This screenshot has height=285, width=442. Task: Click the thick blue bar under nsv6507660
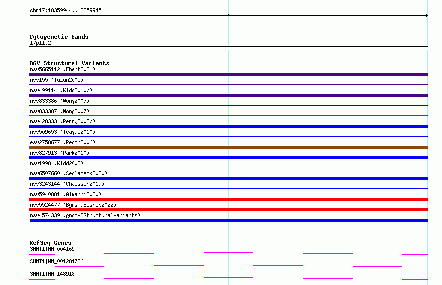(x=228, y=178)
